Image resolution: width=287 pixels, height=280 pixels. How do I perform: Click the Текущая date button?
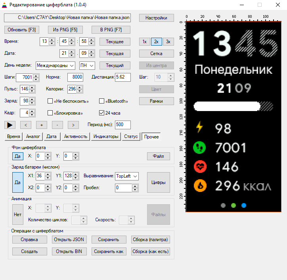point(115,54)
